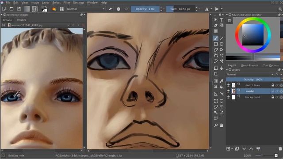This screenshot has width=283, height=159.
Task: Collapse the Advanced Color Selector docker
Action: tap(227, 15)
